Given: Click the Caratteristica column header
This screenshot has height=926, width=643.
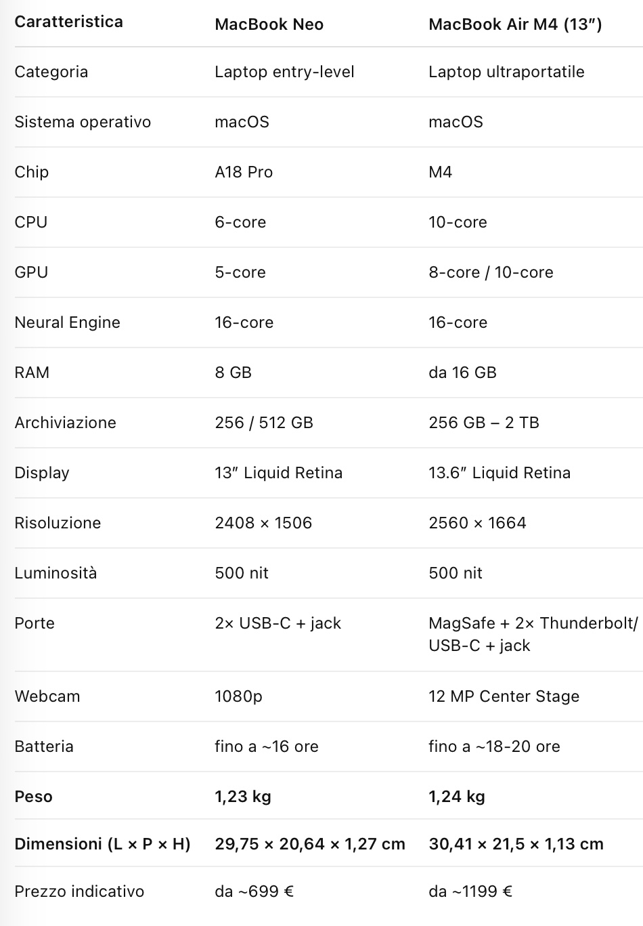Looking at the screenshot, I should pos(68,22).
